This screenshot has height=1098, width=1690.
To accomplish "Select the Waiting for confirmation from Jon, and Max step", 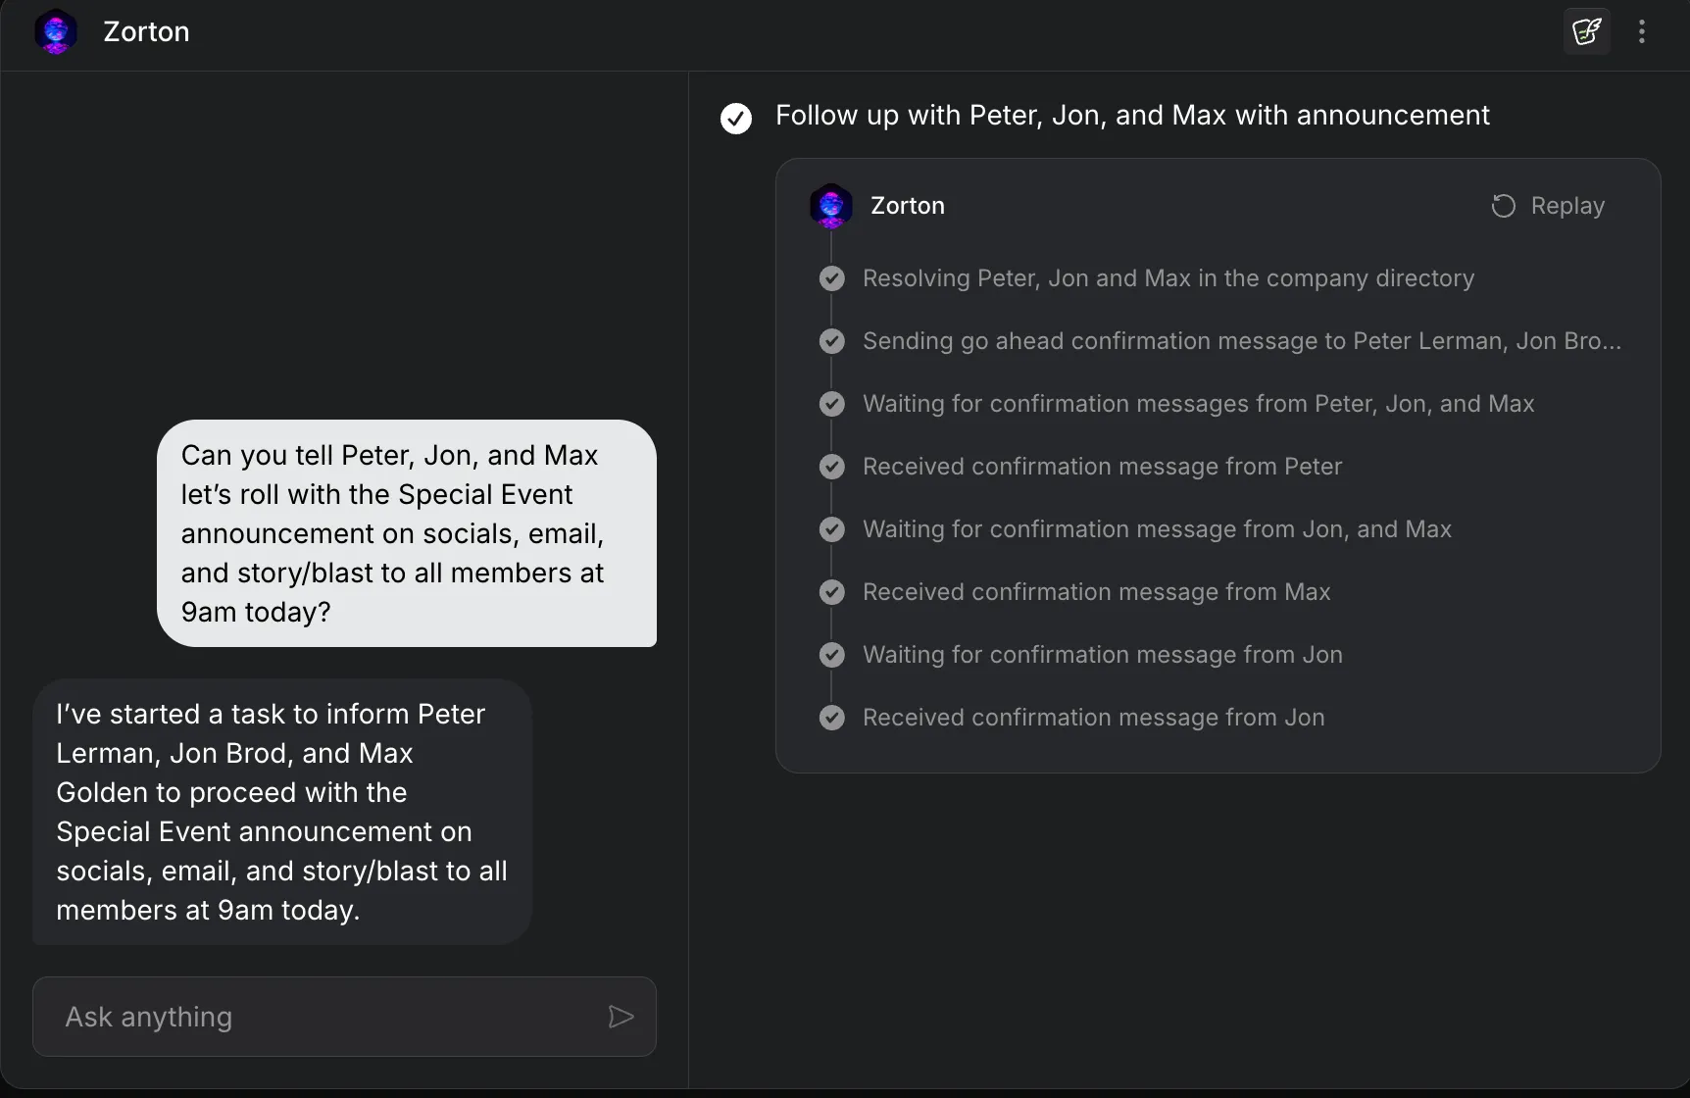I will point(1157,529).
